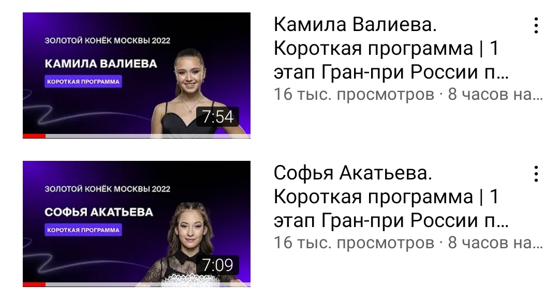The image size is (559, 301).
Task: Click the skater portrait in the first thumbnail
Action: coord(193,91)
